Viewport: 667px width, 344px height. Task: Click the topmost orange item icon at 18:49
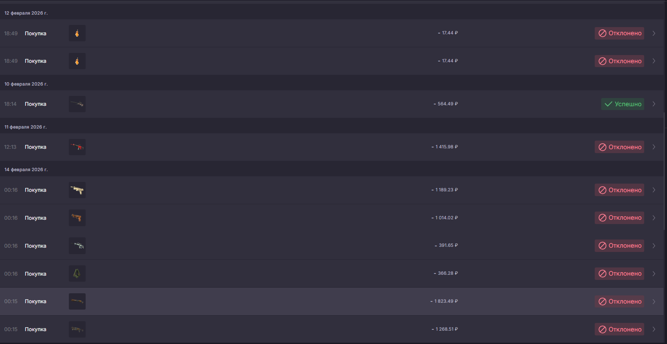pos(77,33)
